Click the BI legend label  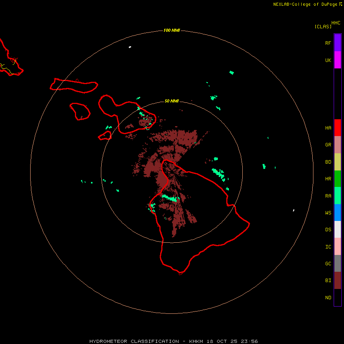pyautogui.click(x=328, y=281)
